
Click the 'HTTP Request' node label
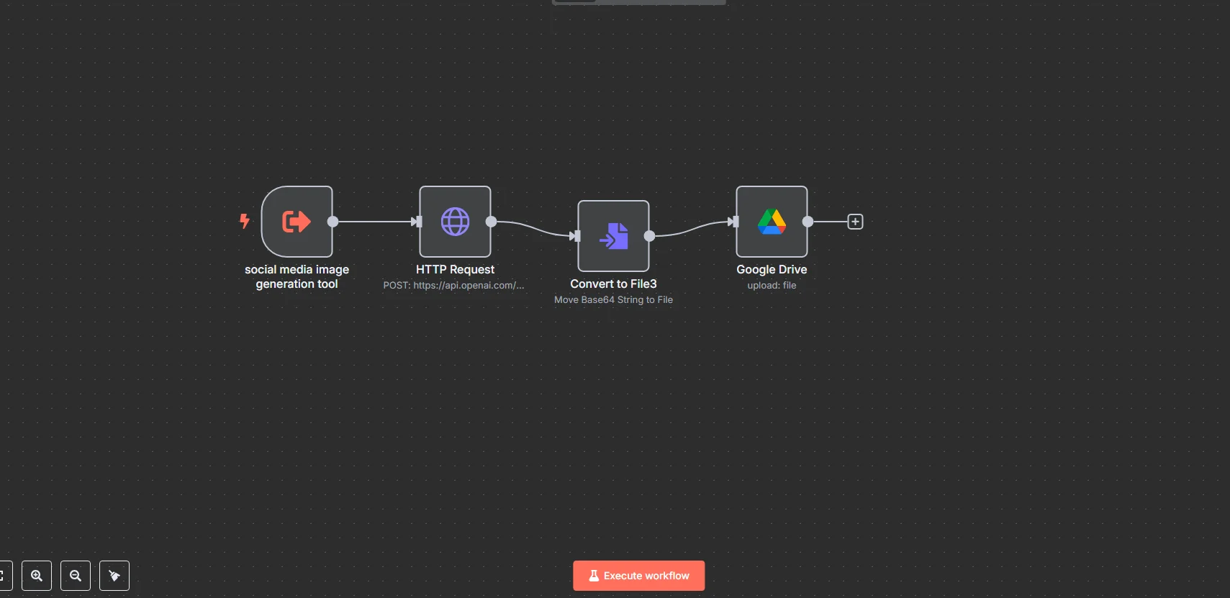[455, 270]
